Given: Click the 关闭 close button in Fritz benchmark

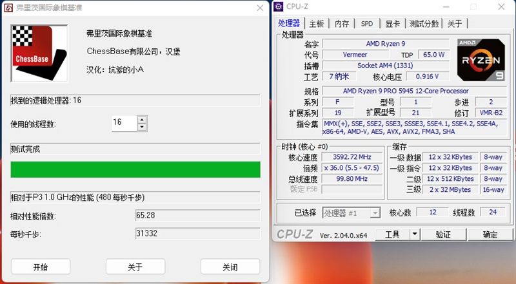Looking at the screenshot, I should (x=230, y=267).
